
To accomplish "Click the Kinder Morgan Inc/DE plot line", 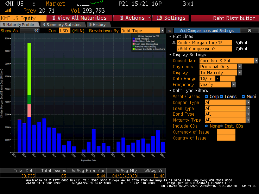I will (x=204, y=43).
